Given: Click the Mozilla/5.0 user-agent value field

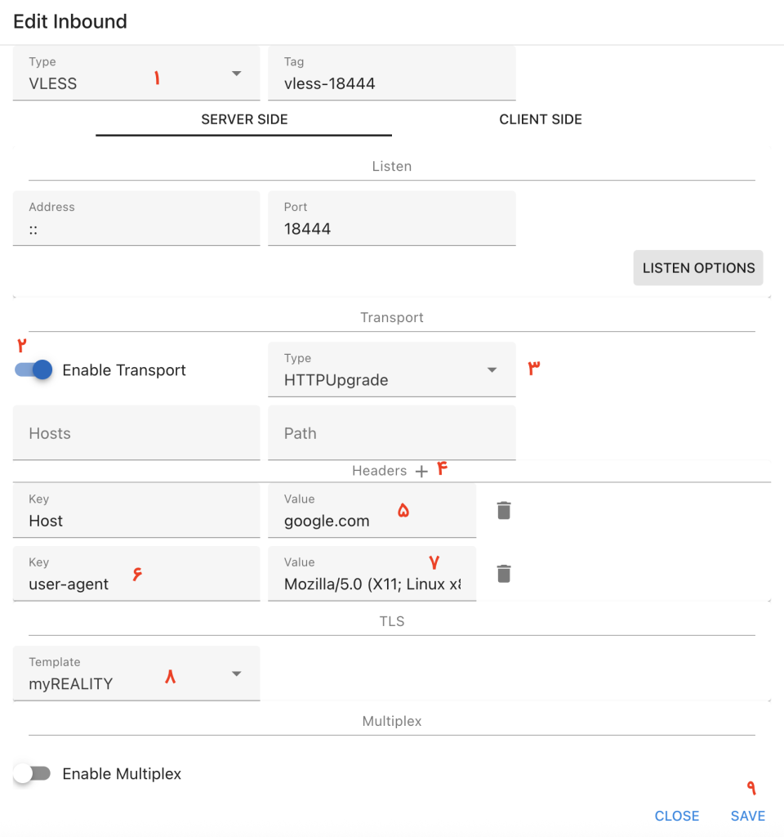Looking at the screenshot, I should pos(372,584).
